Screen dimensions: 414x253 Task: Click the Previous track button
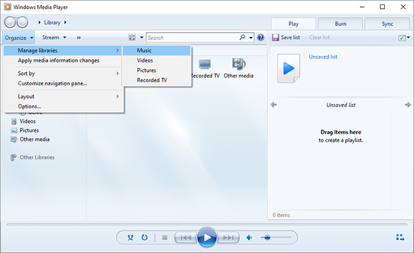(x=186, y=238)
